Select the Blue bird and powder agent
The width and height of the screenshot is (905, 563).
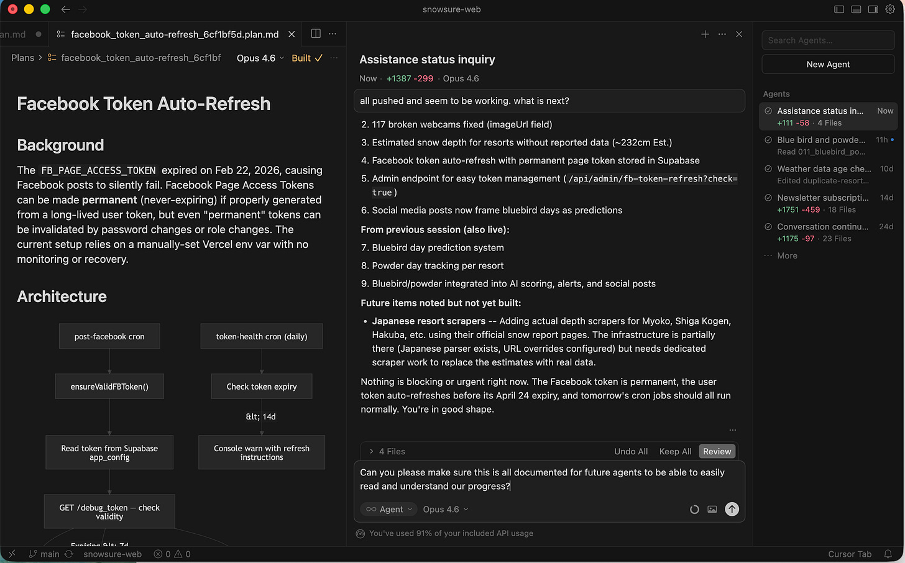coord(829,145)
